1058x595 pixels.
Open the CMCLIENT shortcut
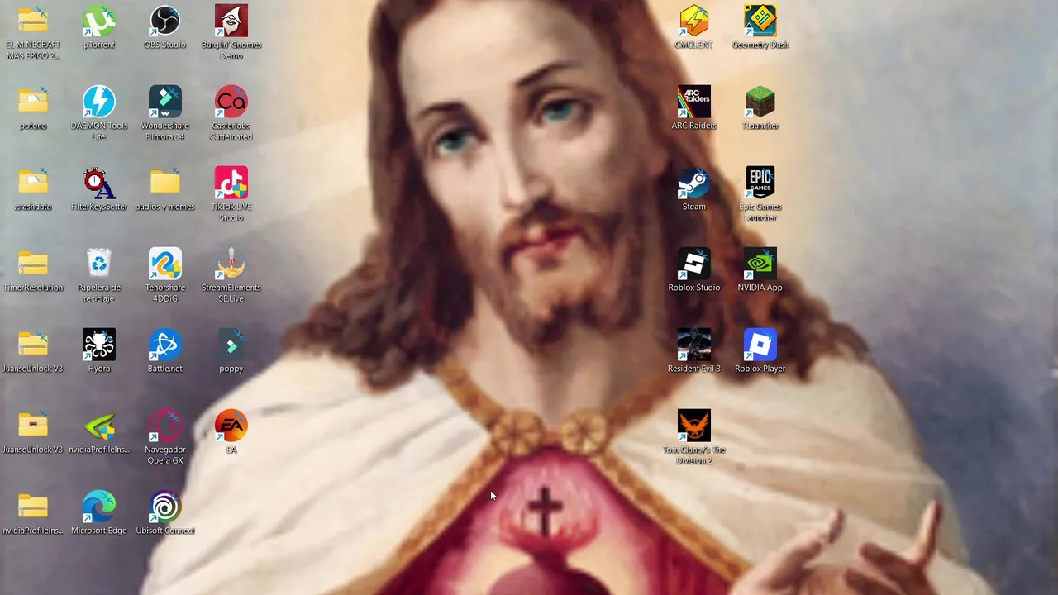click(x=694, y=21)
